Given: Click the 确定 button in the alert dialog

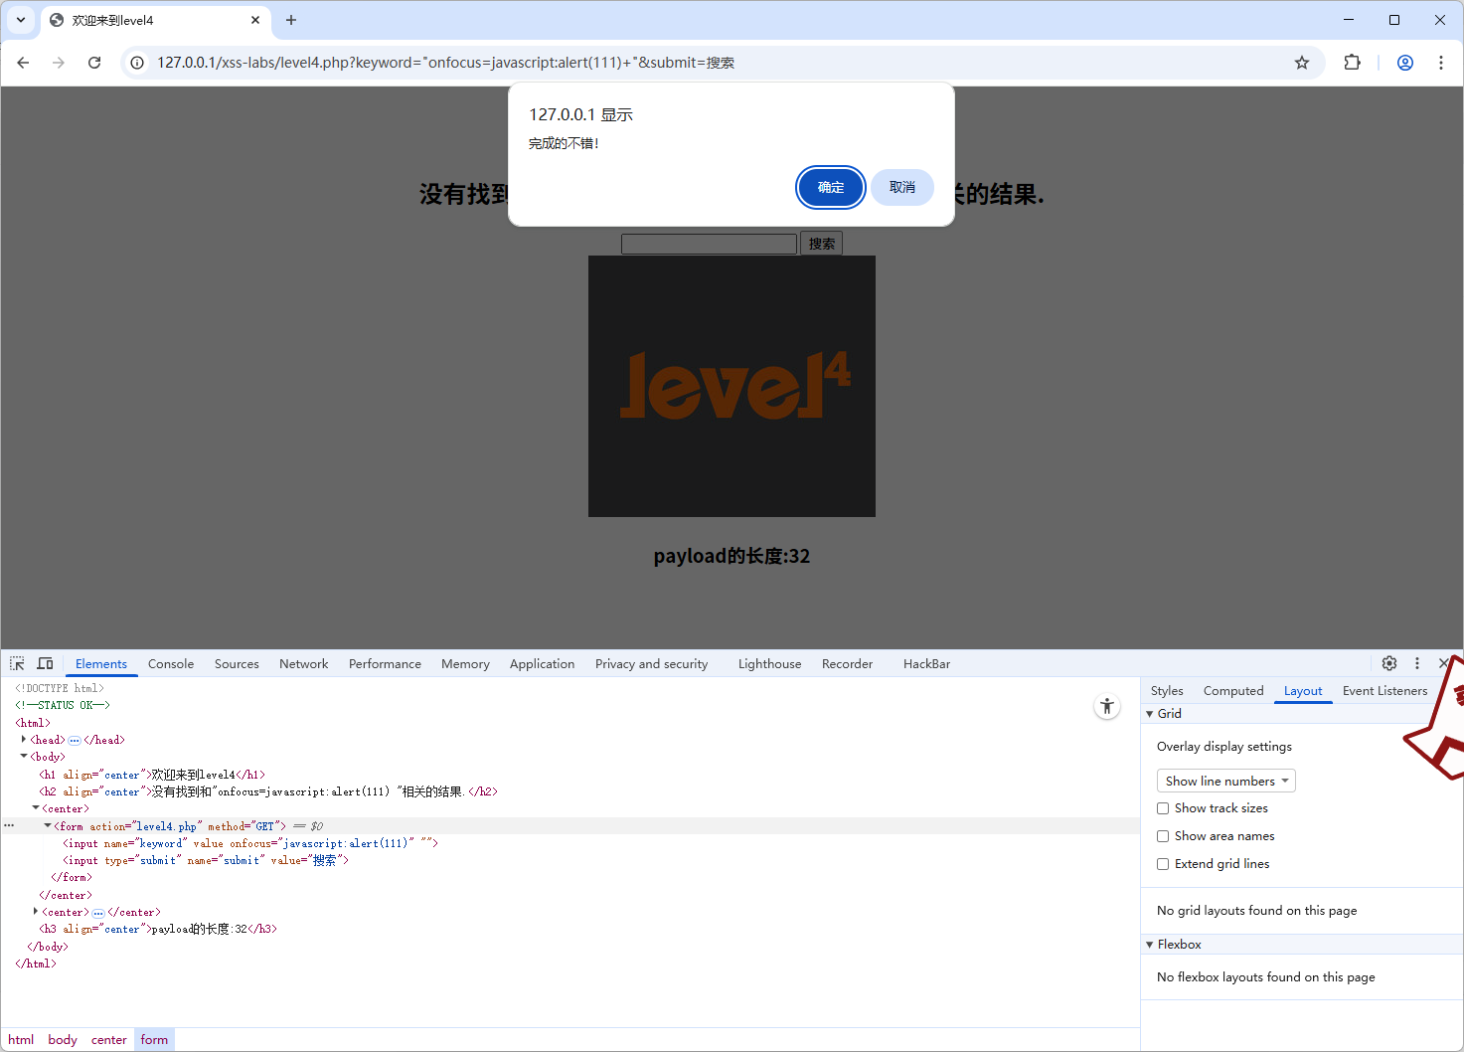Looking at the screenshot, I should [x=830, y=187].
